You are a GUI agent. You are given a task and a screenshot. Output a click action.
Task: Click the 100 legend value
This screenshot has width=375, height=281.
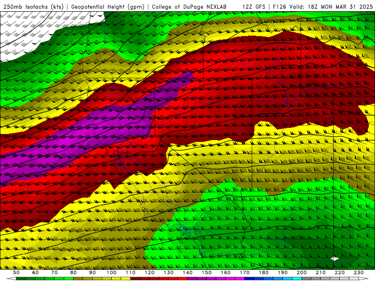(112, 273)
